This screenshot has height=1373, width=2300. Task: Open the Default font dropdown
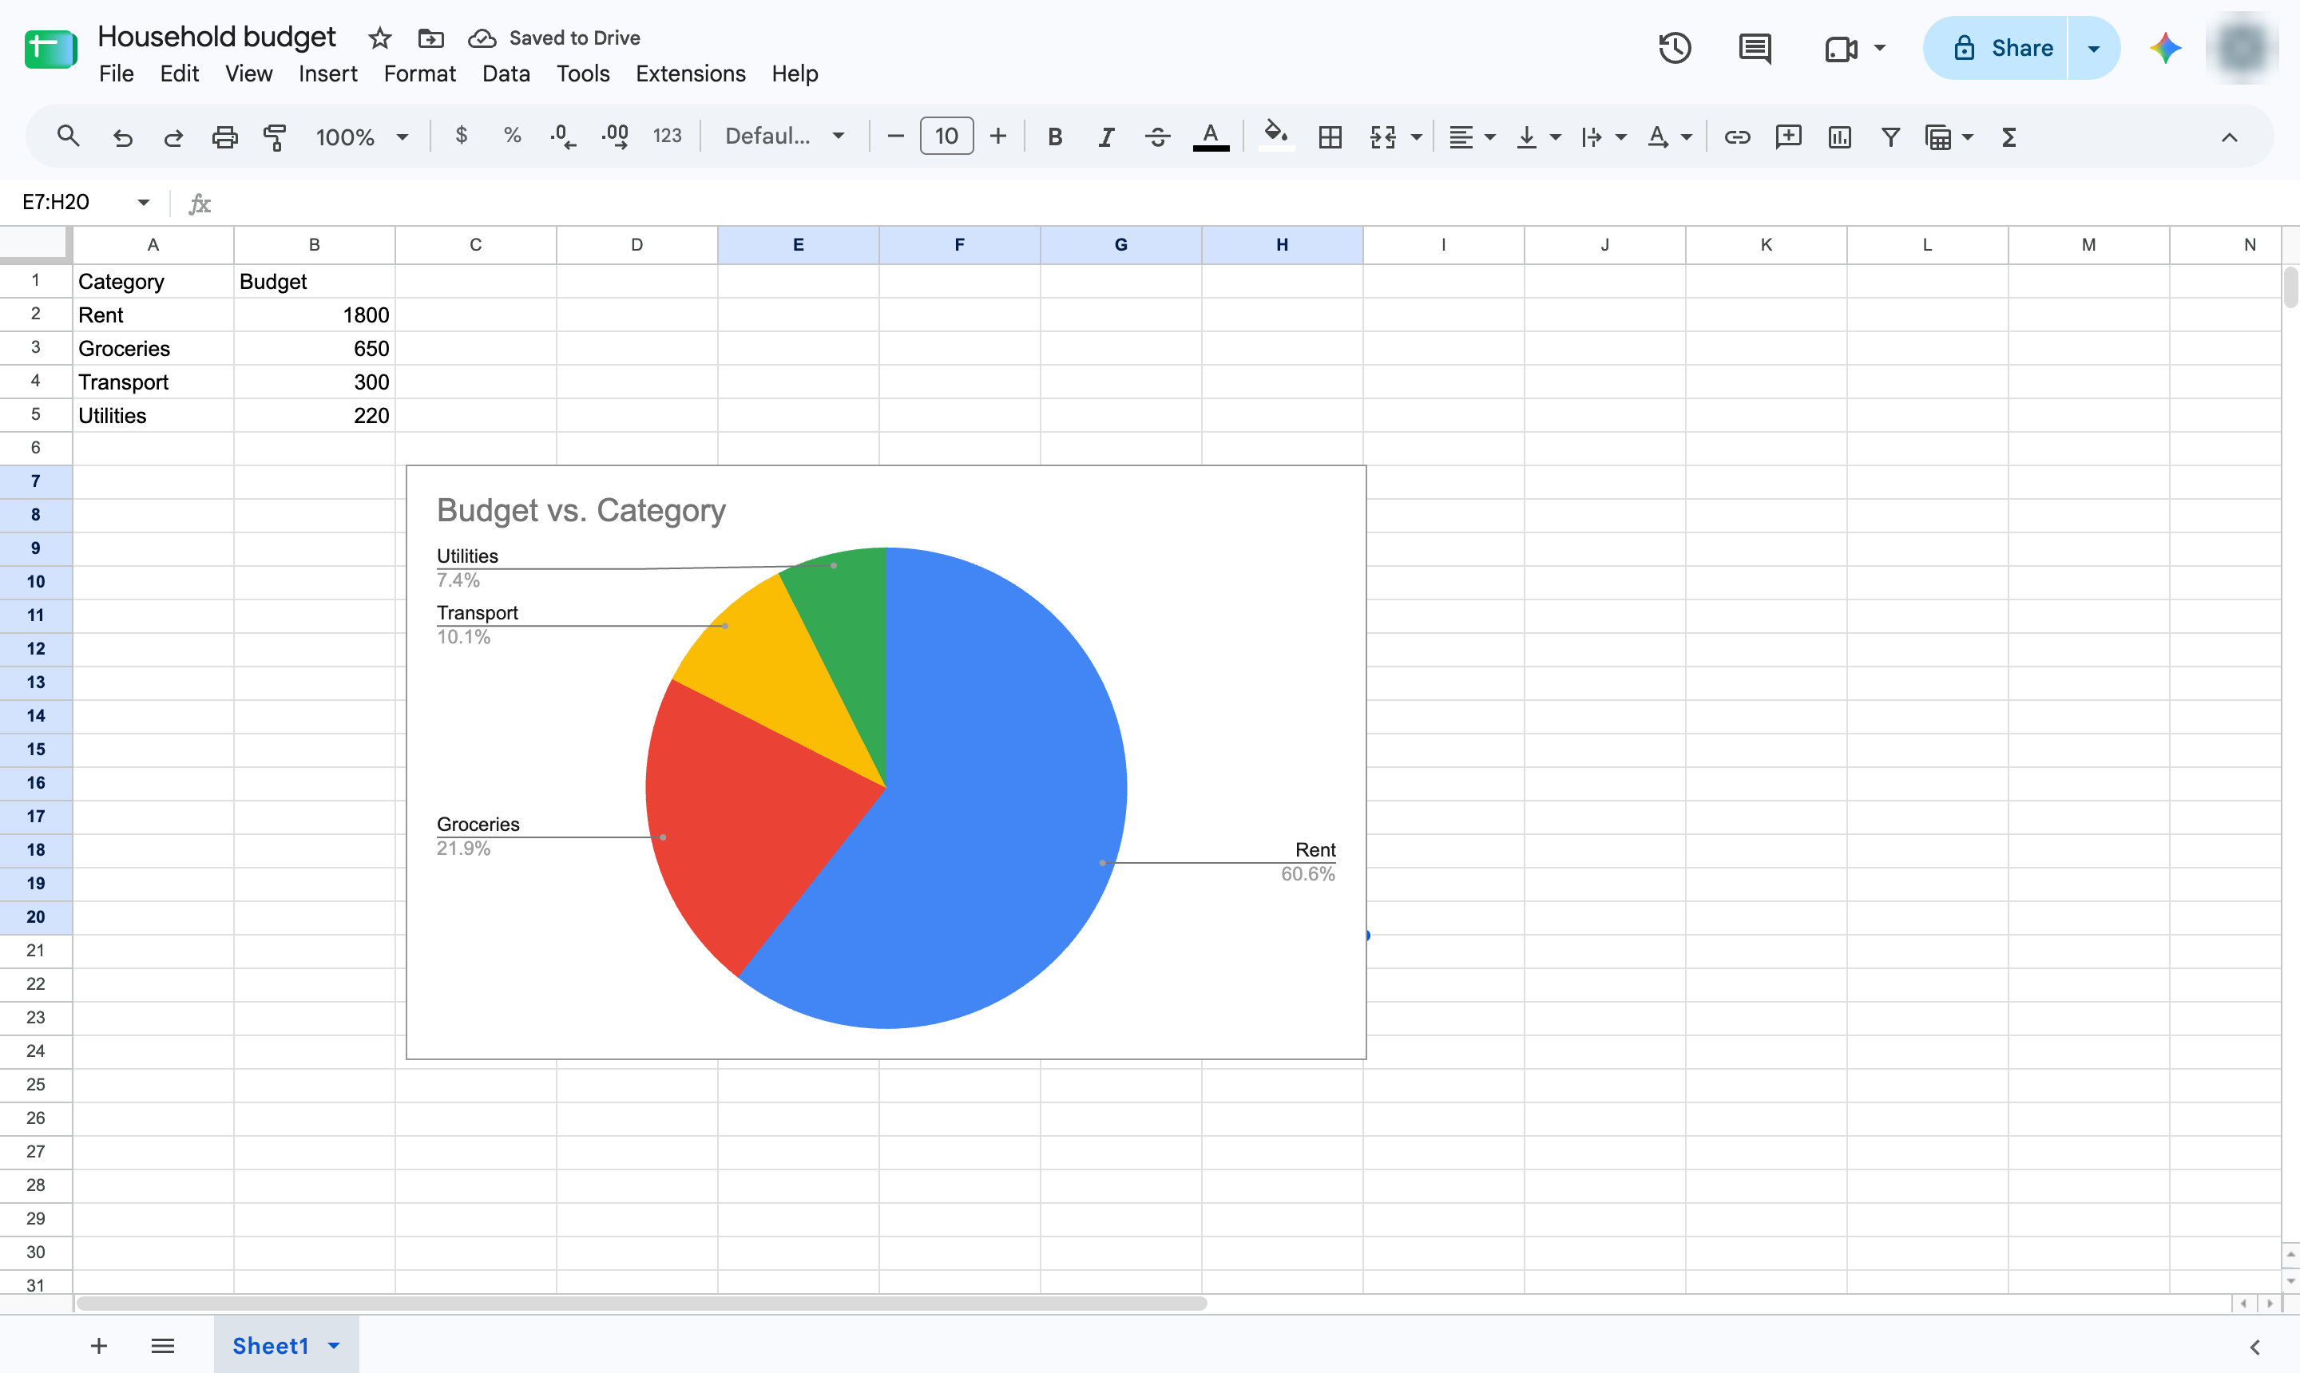(785, 136)
